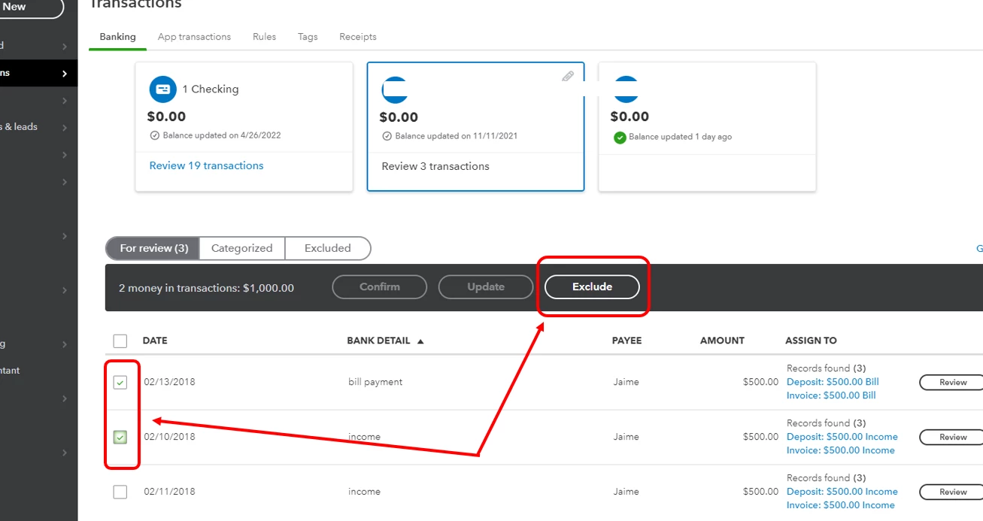Uncheck the 02/10/2018 income checkbox
The width and height of the screenshot is (983, 521).
[120, 437]
